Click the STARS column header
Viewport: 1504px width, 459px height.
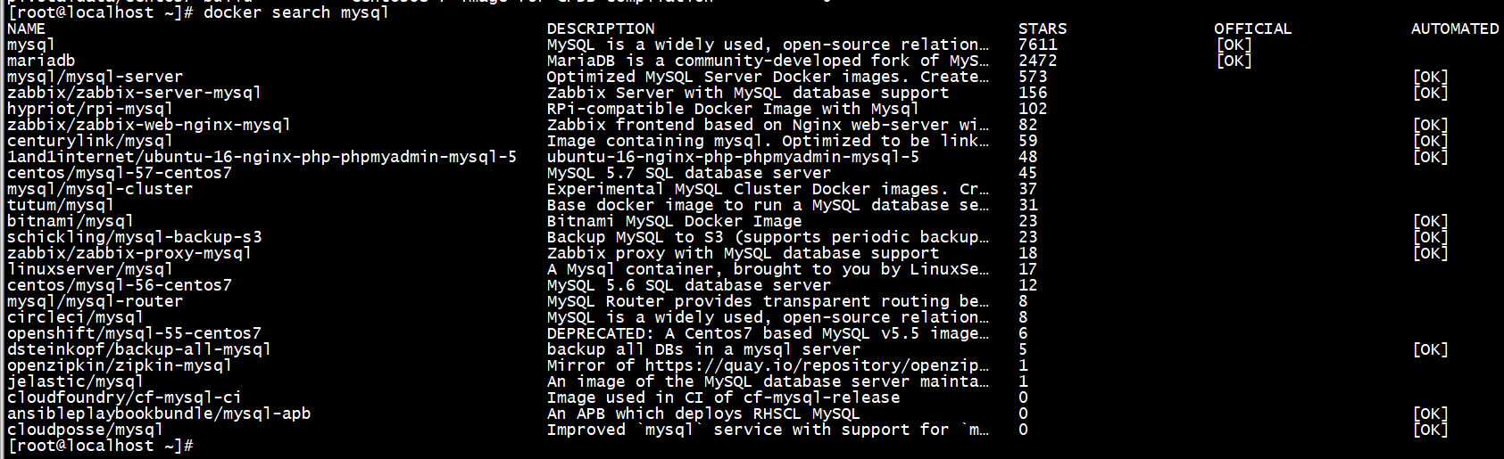click(1043, 29)
